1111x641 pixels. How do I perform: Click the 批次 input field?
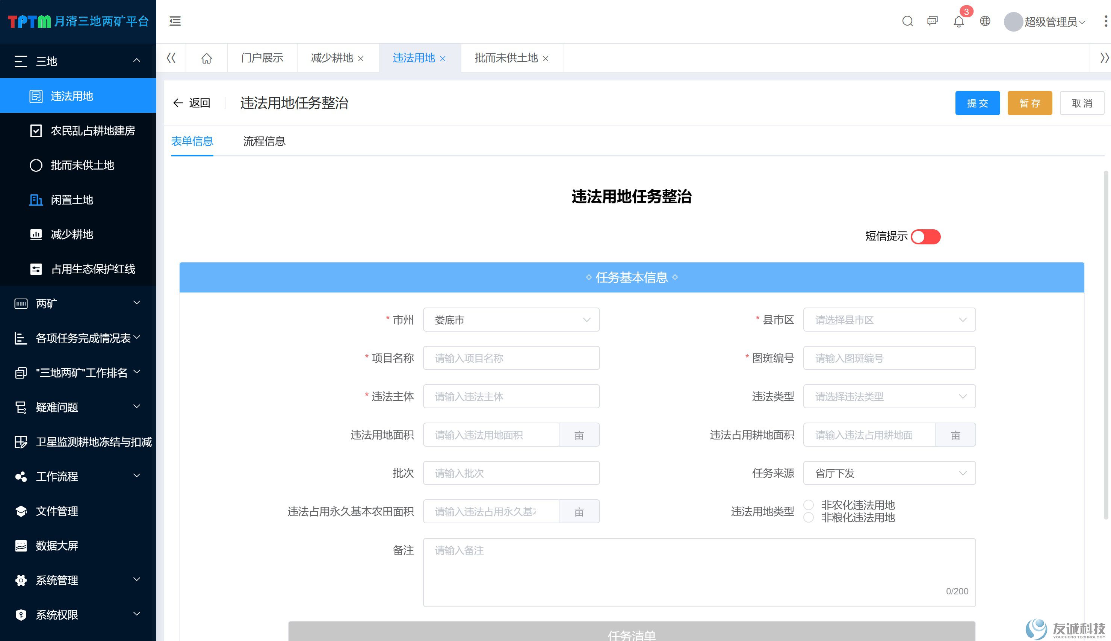511,473
